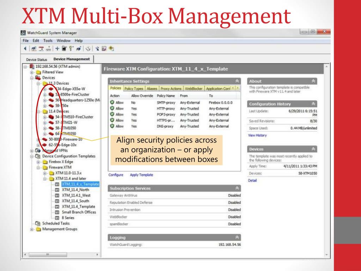
Task: Click the circular dial toolbar icon
Action: click(x=88, y=49)
